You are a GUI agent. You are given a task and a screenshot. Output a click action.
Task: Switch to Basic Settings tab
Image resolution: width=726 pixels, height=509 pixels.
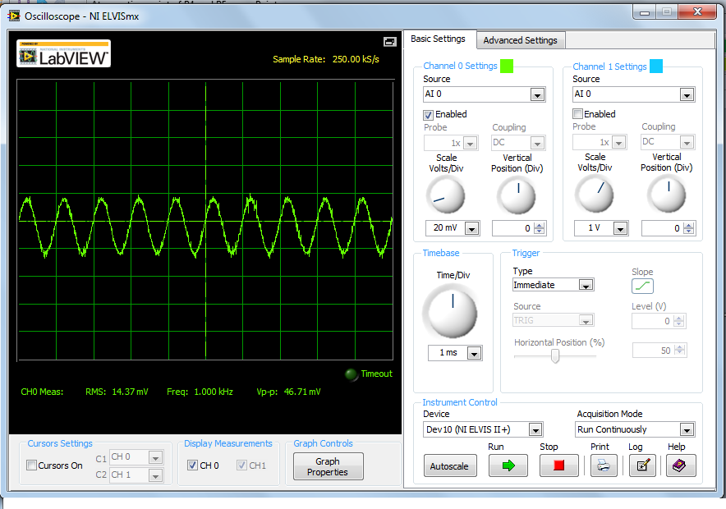click(x=438, y=39)
